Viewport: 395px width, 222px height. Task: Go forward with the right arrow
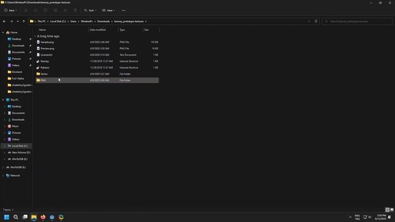[x=11, y=22]
